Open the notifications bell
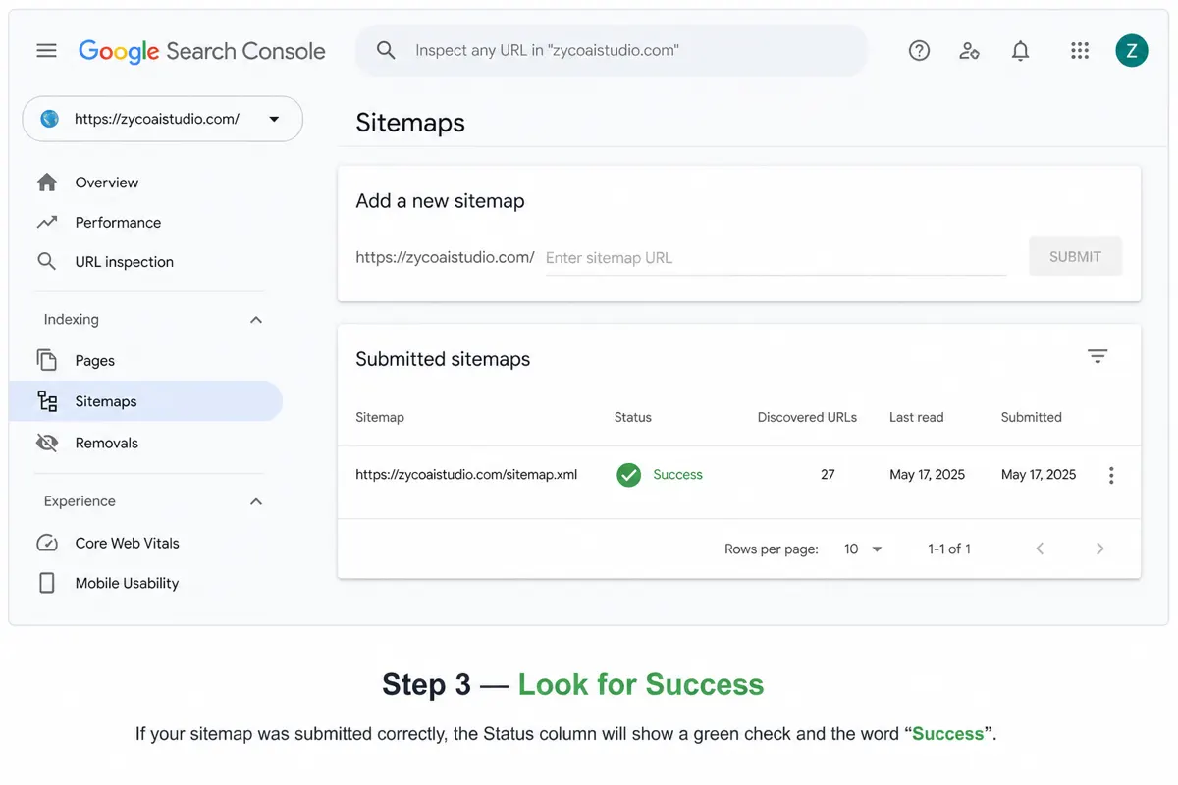The height and width of the screenshot is (785, 1178). 1021,51
